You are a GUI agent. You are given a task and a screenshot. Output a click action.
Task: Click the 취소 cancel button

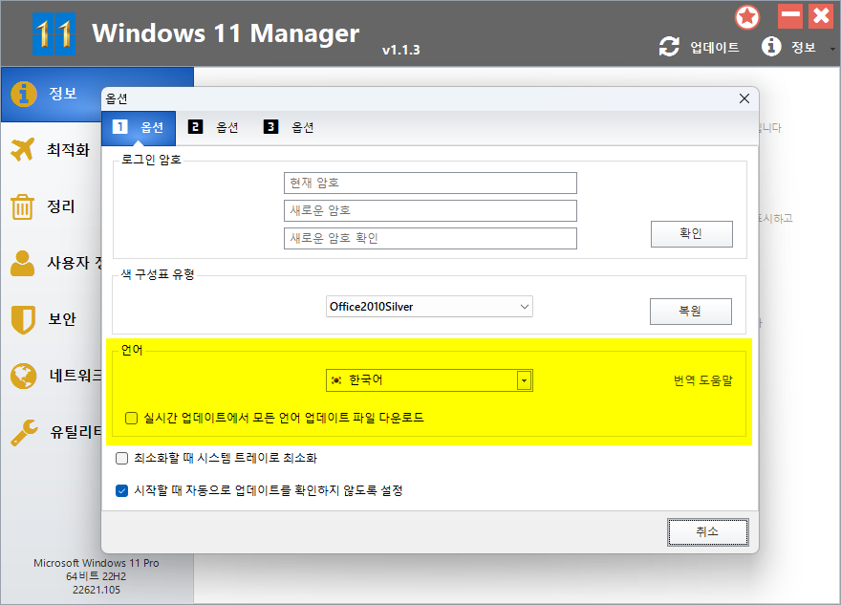707,531
